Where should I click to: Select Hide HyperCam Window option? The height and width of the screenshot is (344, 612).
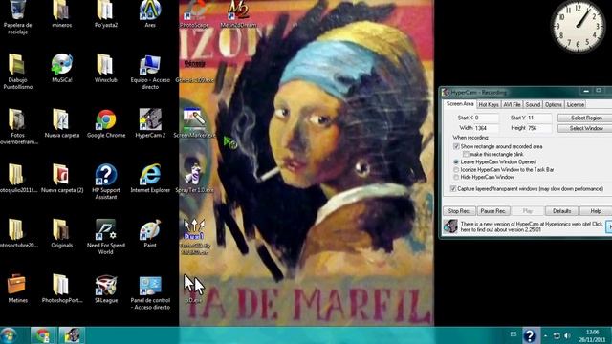tap(456, 177)
